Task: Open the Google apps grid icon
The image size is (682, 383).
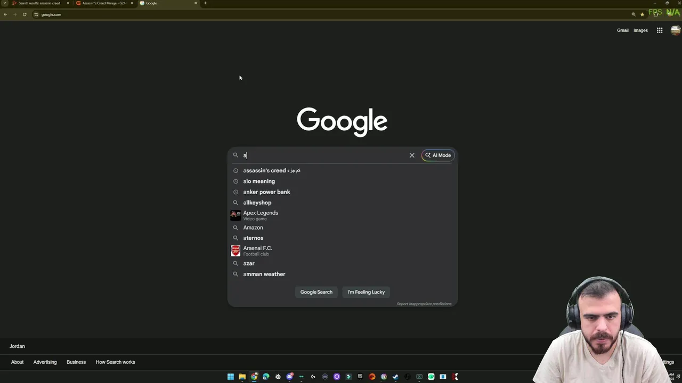Action: pyautogui.click(x=660, y=30)
